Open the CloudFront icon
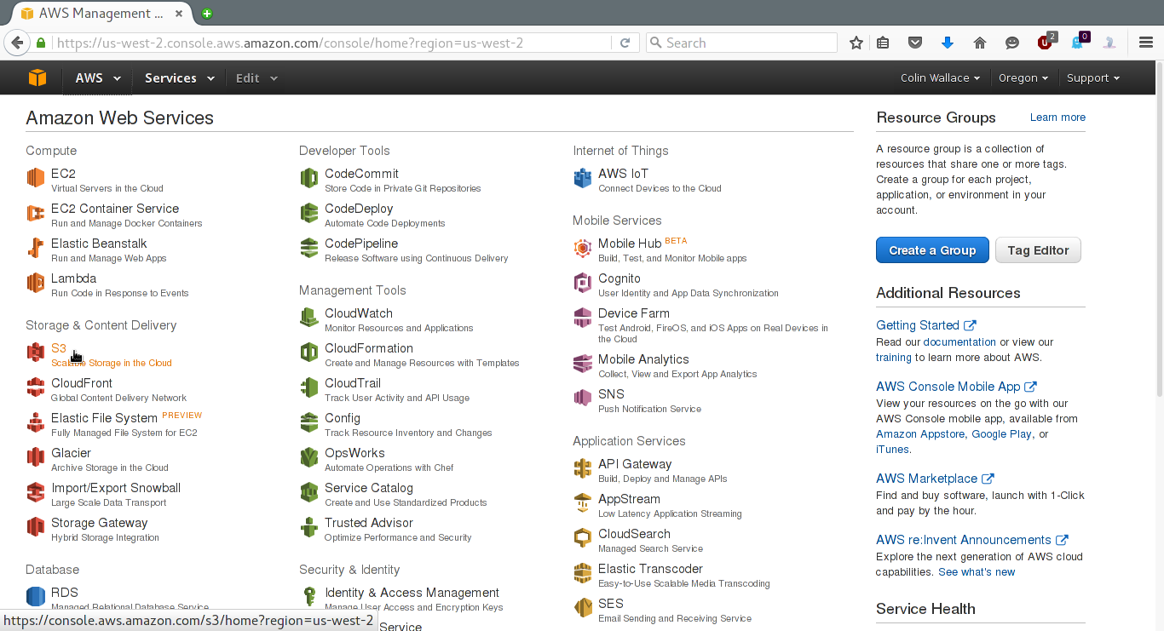Image resolution: width=1164 pixels, height=631 pixels. click(x=35, y=387)
